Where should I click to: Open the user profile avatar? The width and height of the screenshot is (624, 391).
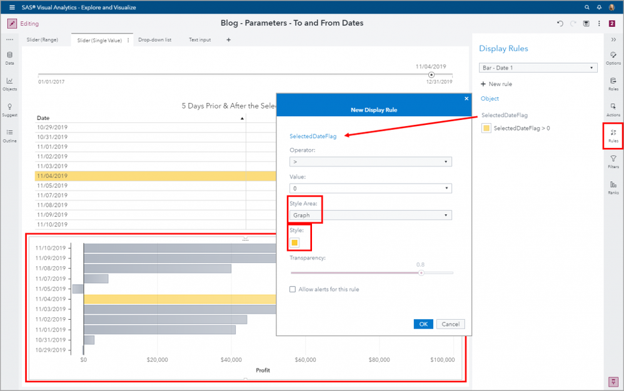click(x=612, y=7)
